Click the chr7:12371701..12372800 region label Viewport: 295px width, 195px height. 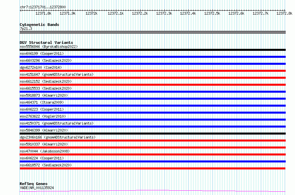tap(43, 7)
